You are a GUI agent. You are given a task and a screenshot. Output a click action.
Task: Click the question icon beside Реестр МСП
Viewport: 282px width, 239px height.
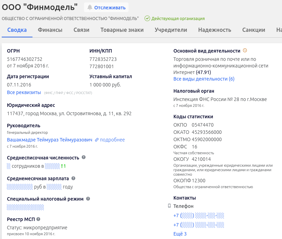pyautogui.click(x=38, y=219)
